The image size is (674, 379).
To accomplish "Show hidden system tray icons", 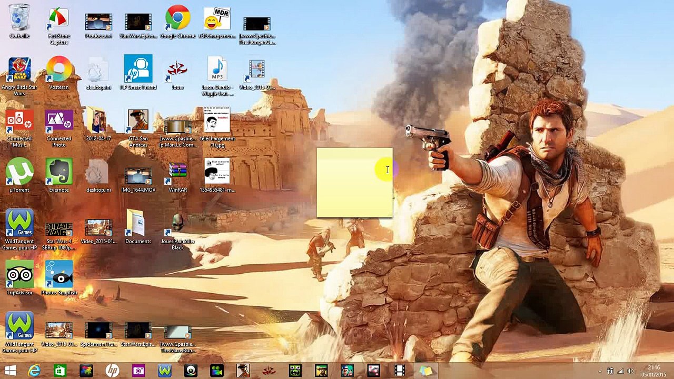I will [x=600, y=372].
